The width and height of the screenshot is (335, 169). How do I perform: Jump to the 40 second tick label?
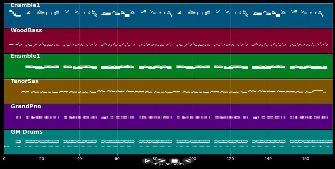point(79,159)
